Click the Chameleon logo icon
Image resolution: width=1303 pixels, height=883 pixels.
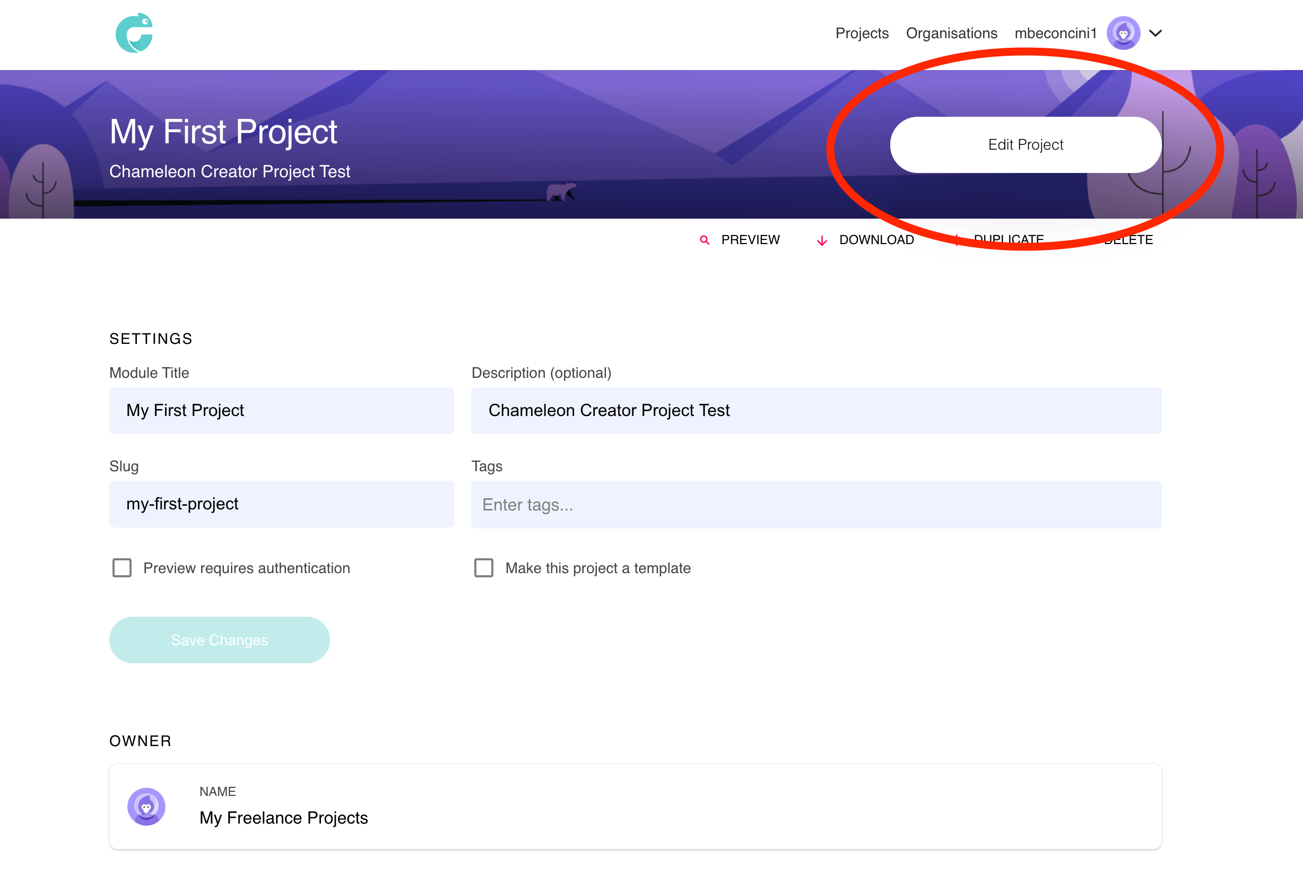(134, 33)
